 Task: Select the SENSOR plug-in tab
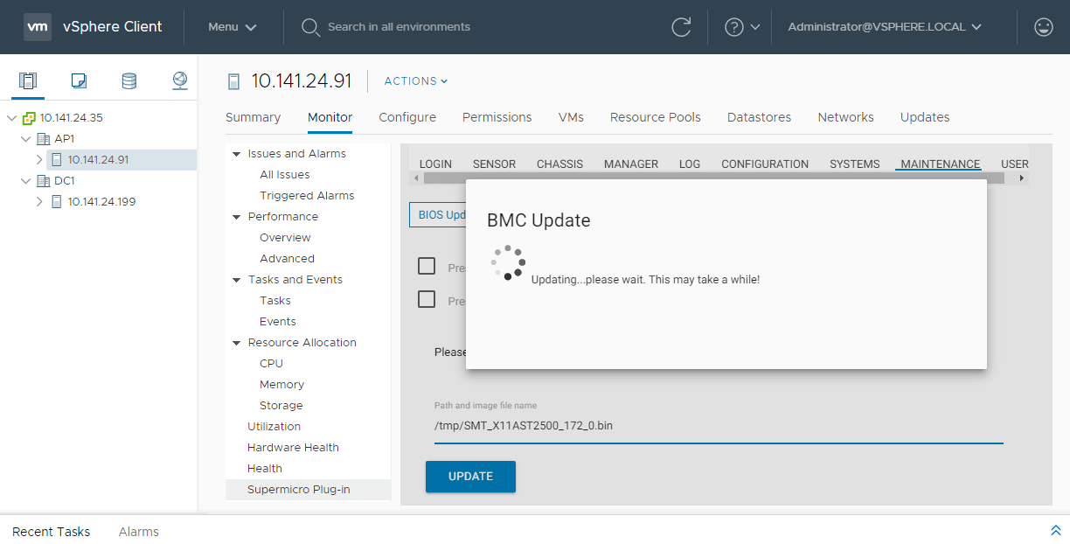[x=494, y=164]
